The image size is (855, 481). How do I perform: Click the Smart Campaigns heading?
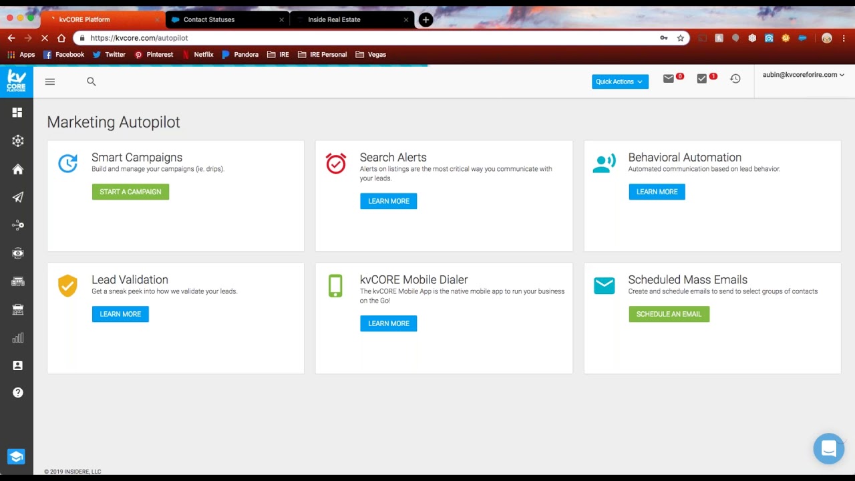point(137,158)
